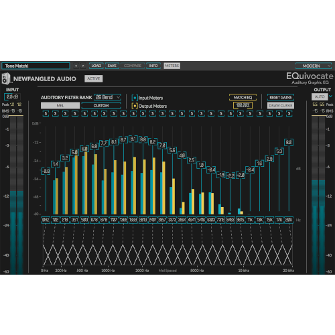Toggle solo on the 11k band

coord(250,114)
